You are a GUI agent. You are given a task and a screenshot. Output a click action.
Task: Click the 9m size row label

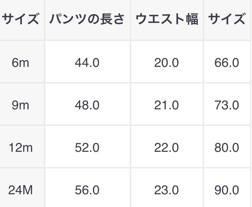(x=21, y=105)
